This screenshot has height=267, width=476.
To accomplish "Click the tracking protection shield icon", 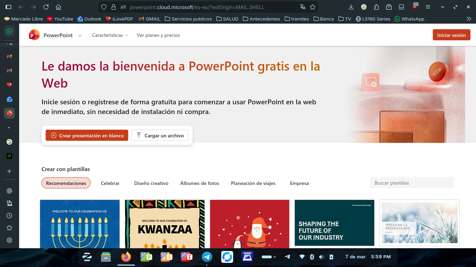I will coord(103,7).
